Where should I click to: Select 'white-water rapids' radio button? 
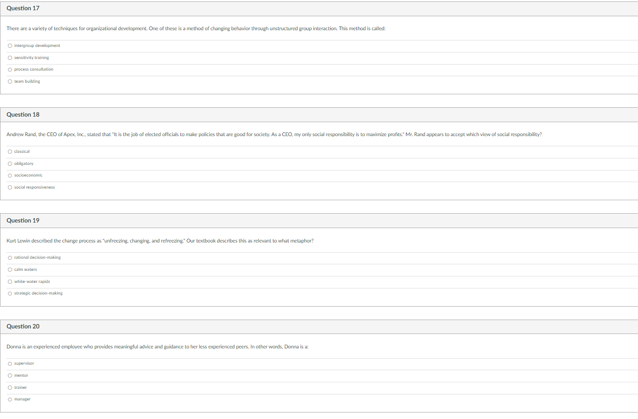click(x=10, y=282)
